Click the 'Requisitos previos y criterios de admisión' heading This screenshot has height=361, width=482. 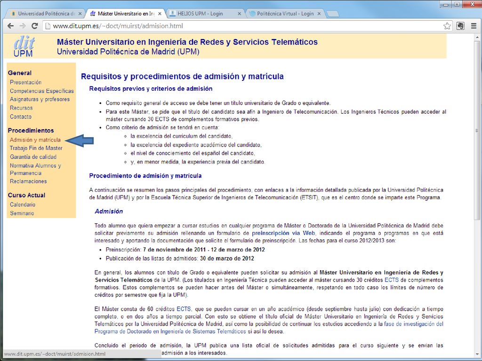(151, 89)
